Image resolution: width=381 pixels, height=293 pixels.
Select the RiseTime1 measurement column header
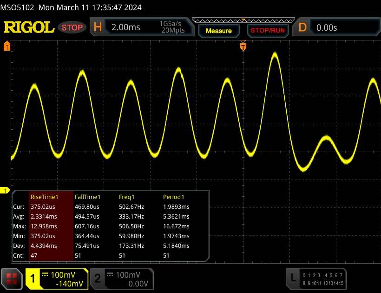45,197
